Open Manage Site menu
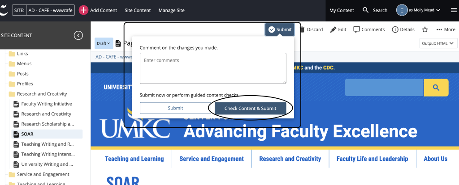The image size is (459, 185). point(172,10)
